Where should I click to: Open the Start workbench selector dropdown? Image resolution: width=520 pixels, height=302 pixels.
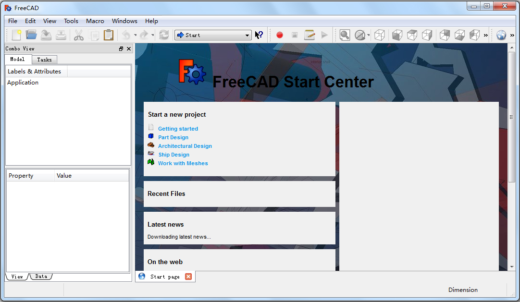click(213, 35)
